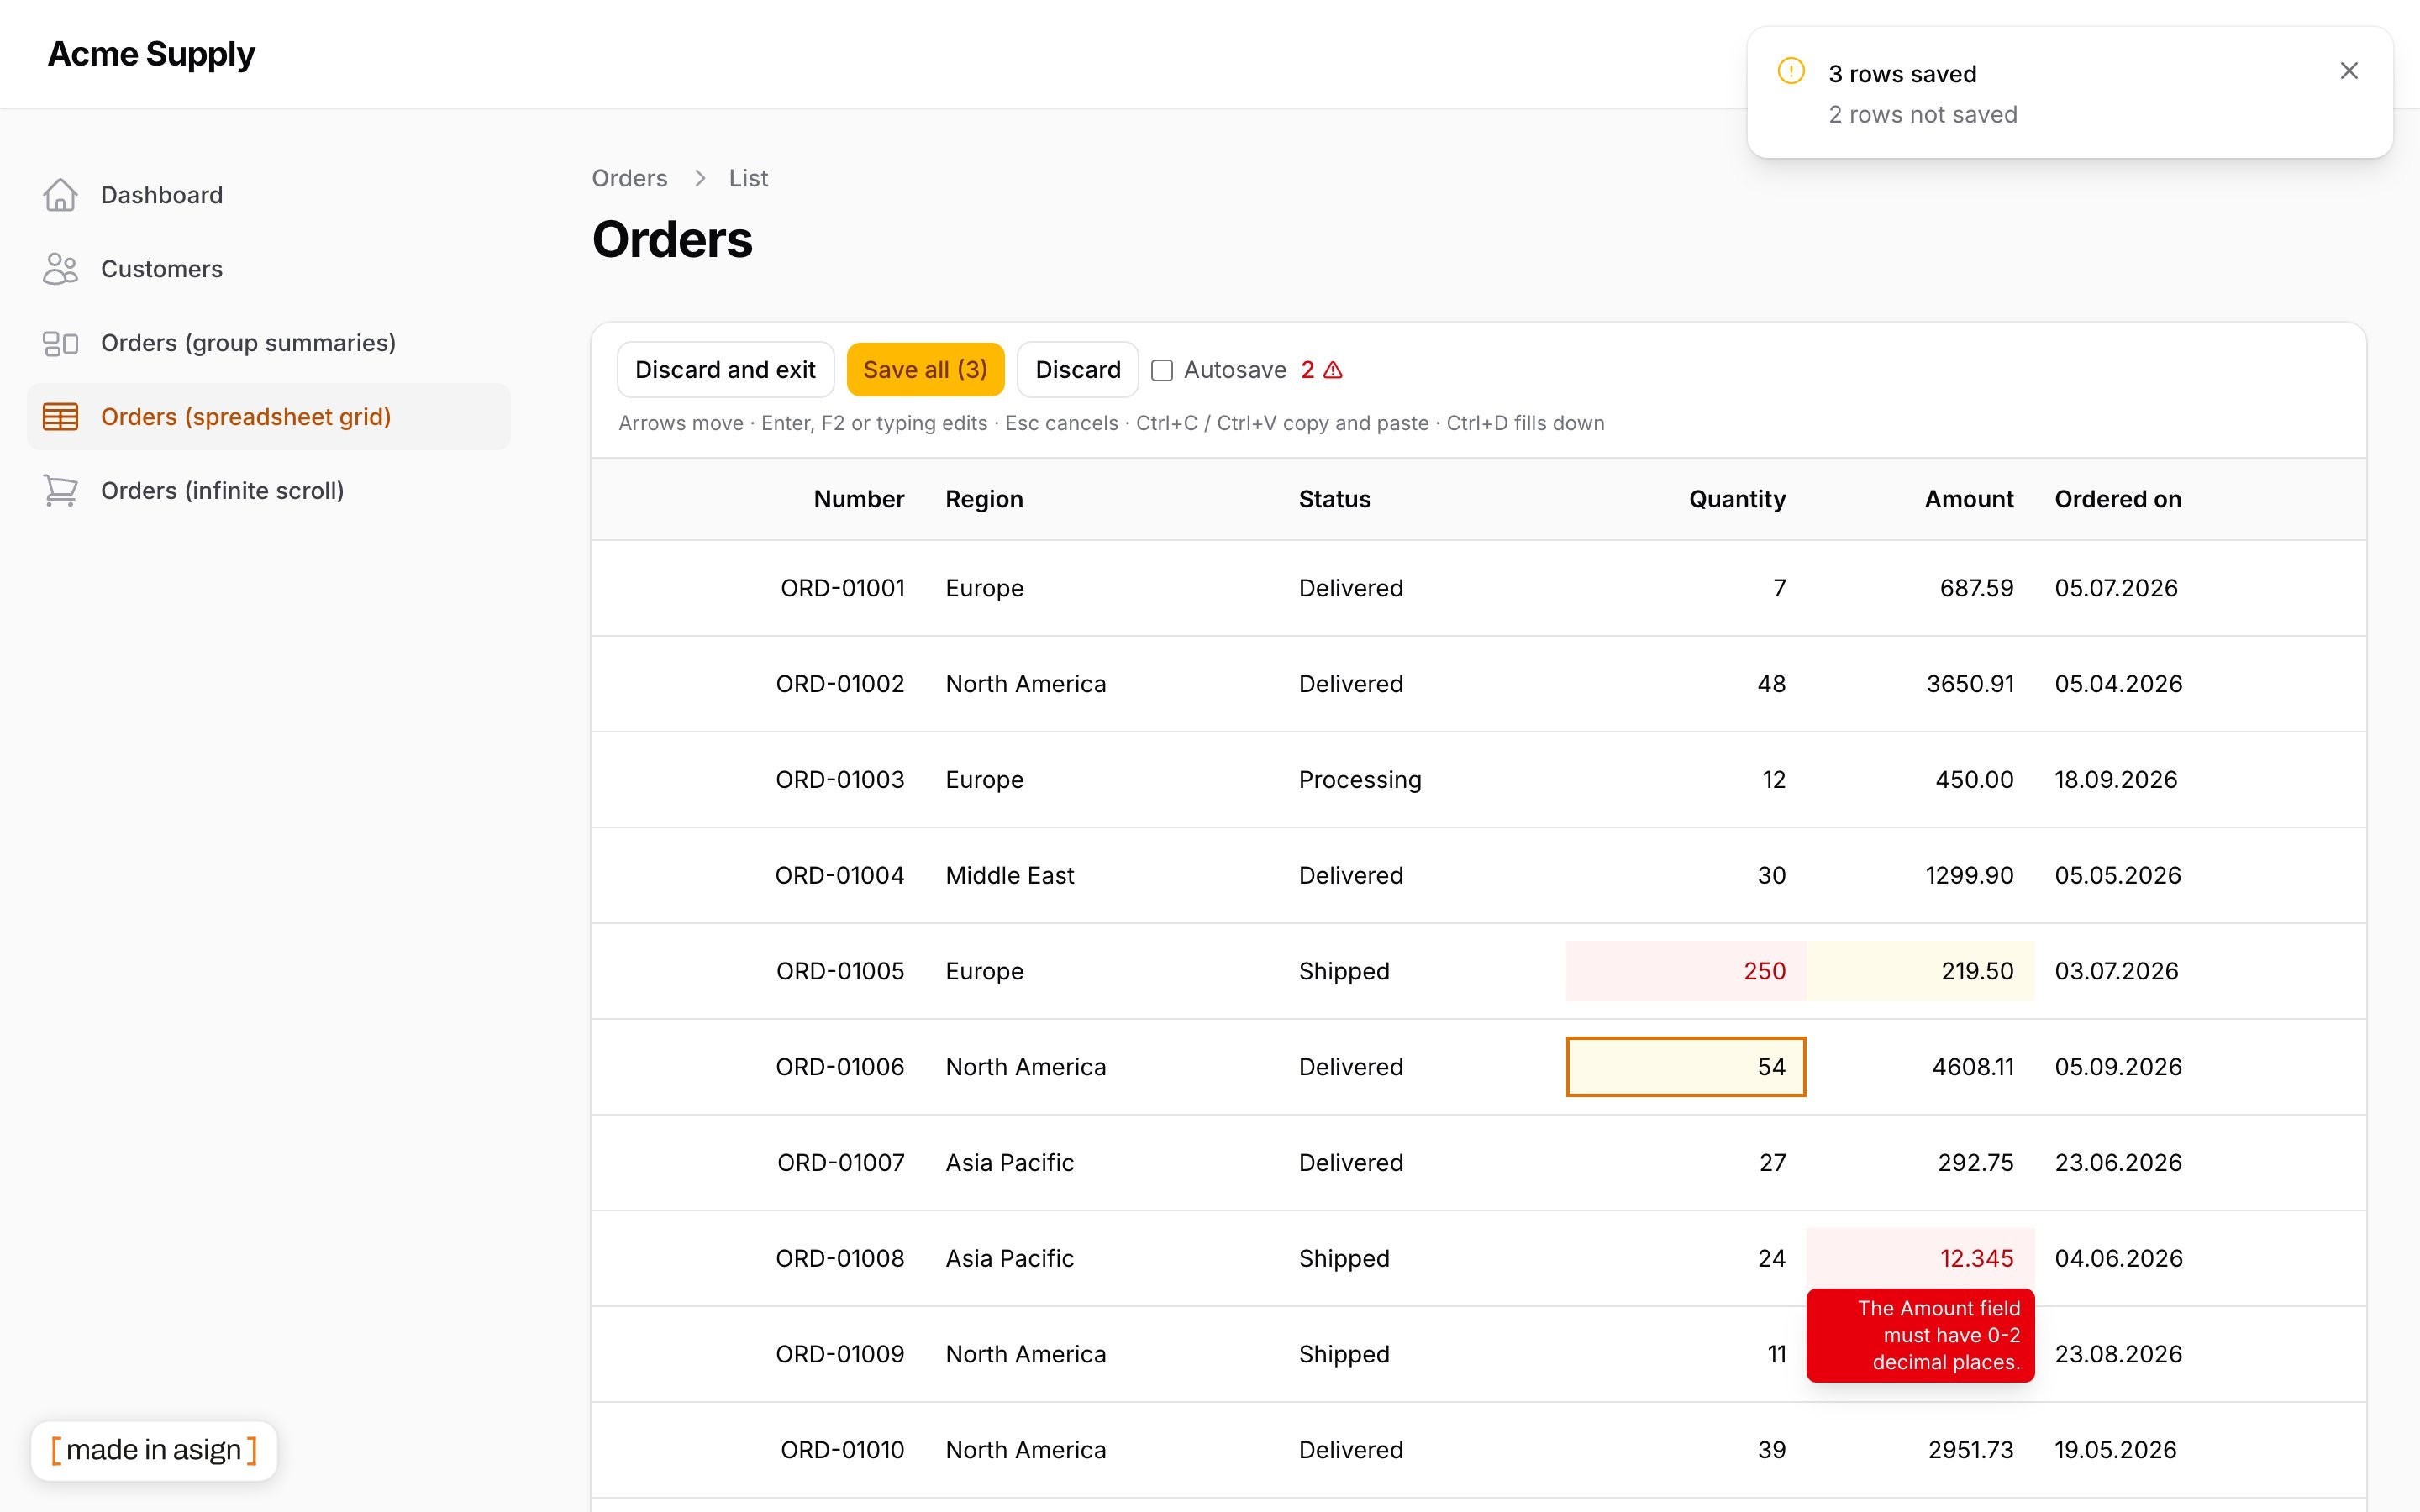Open Dashboard in the sidebar
Screen dimensions: 2420x1512
(x=268, y=195)
